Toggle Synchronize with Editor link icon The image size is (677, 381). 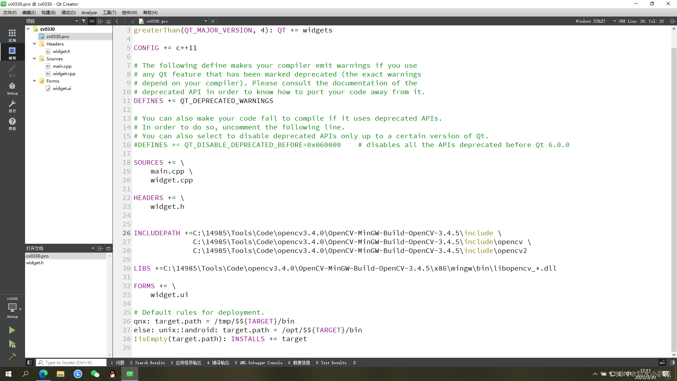click(x=92, y=21)
